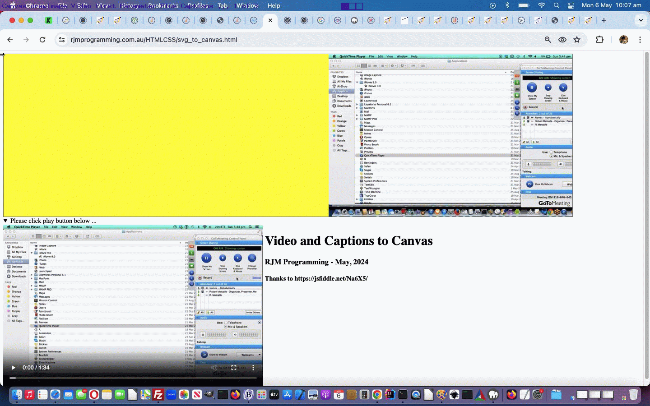Viewport: 650px width, 406px height.
Task: Click the 'Video and Captions to Canvas' heading
Action: pos(348,241)
